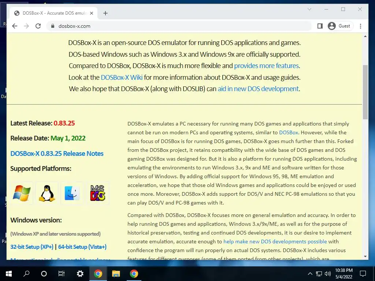The width and height of the screenshot is (375, 281).
Task: Select the DOSBox-X tab
Action: click(x=53, y=13)
